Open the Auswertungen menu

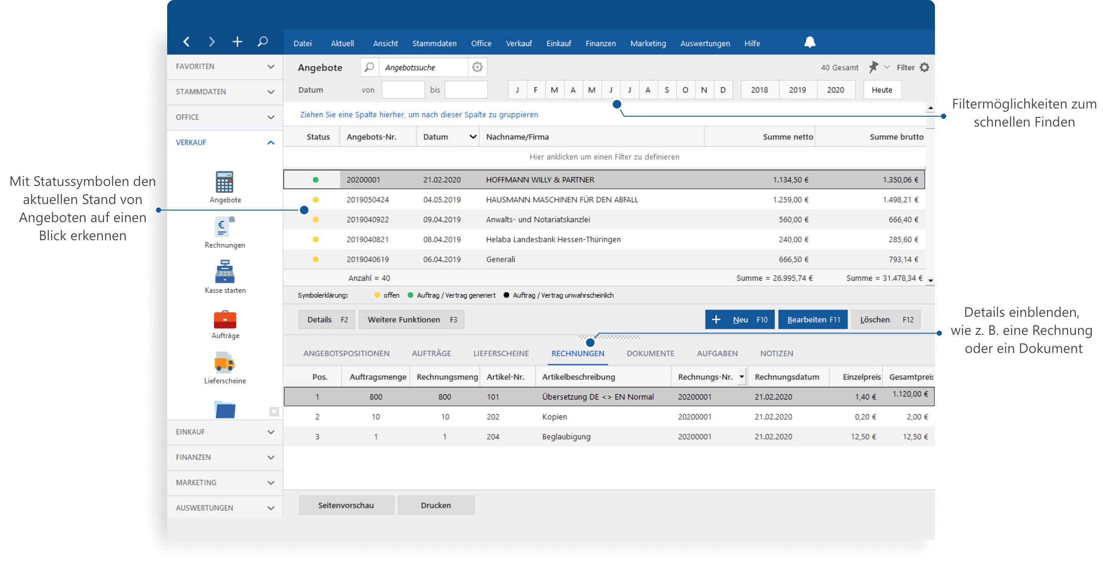pyautogui.click(x=705, y=43)
